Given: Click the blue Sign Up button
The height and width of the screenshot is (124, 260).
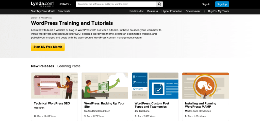Looking at the screenshot, I should (x=222, y=4).
